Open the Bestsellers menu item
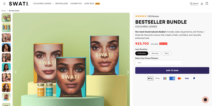The image size is (212, 106). (x=62, y=3)
